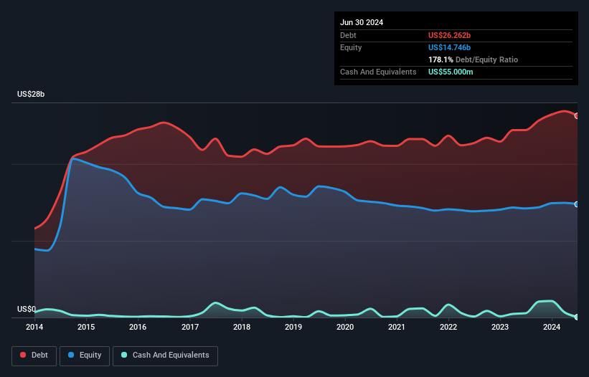Click the 2014 x-axis label
The width and height of the screenshot is (589, 377).
coord(34,327)
